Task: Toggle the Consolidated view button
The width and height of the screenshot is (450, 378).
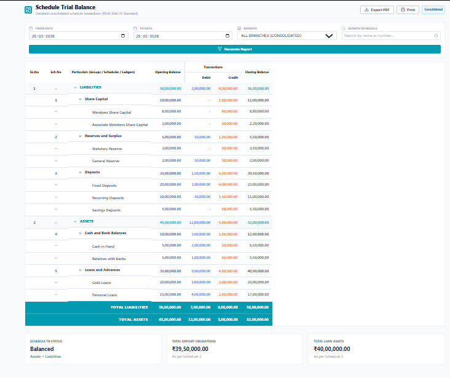Action: 433,10
